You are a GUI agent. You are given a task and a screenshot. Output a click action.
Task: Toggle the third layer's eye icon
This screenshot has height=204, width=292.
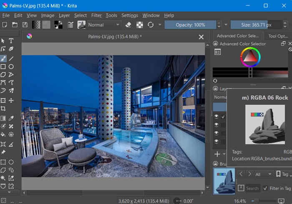pyautogui.click(x=216, y=133)
